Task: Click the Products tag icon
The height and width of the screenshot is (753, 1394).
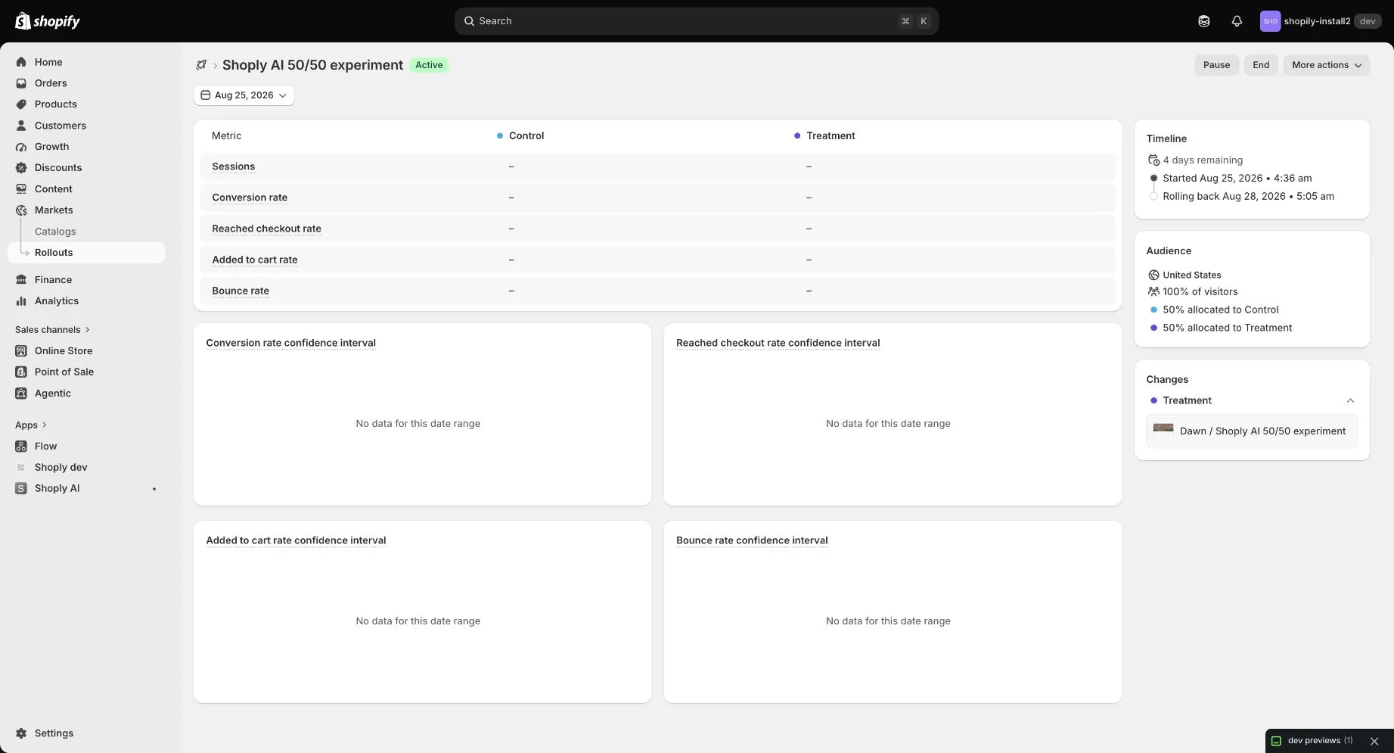Action: pos(21,104)
